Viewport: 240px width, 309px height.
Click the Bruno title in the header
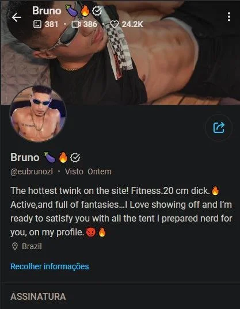click(x=47, y=10)
